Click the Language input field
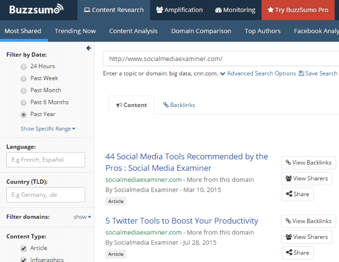The image size is (339, 262). [x=46, y=160]
